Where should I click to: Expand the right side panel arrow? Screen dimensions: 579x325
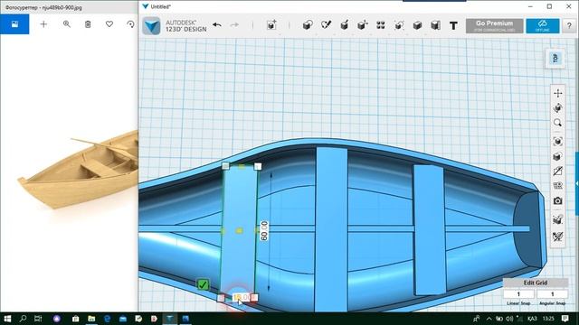[576, 183]
